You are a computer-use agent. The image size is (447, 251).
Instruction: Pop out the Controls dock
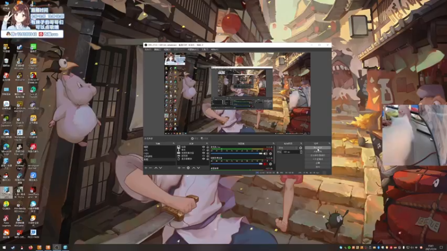(329, 143)
